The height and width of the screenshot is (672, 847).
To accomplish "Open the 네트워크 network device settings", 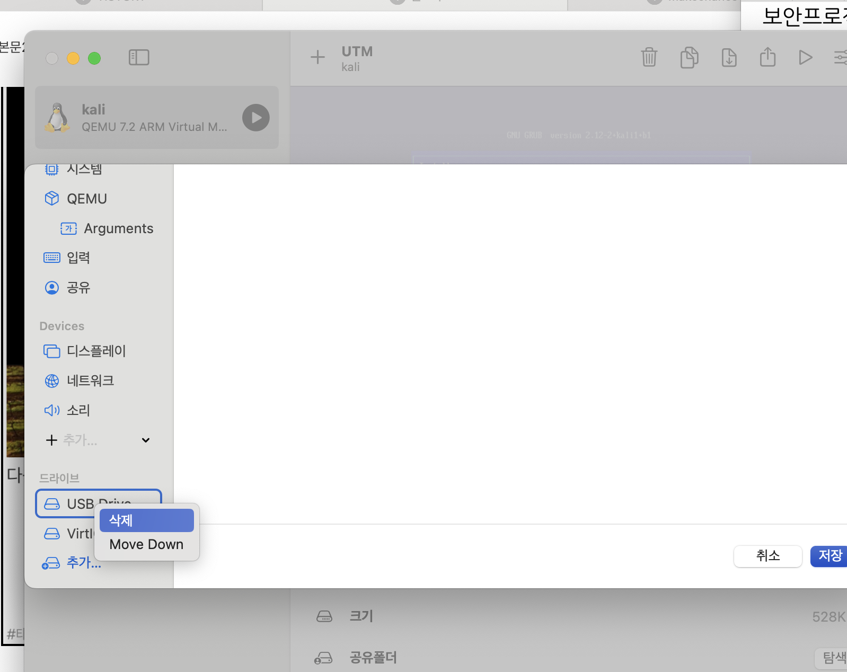I will (80, 381).
